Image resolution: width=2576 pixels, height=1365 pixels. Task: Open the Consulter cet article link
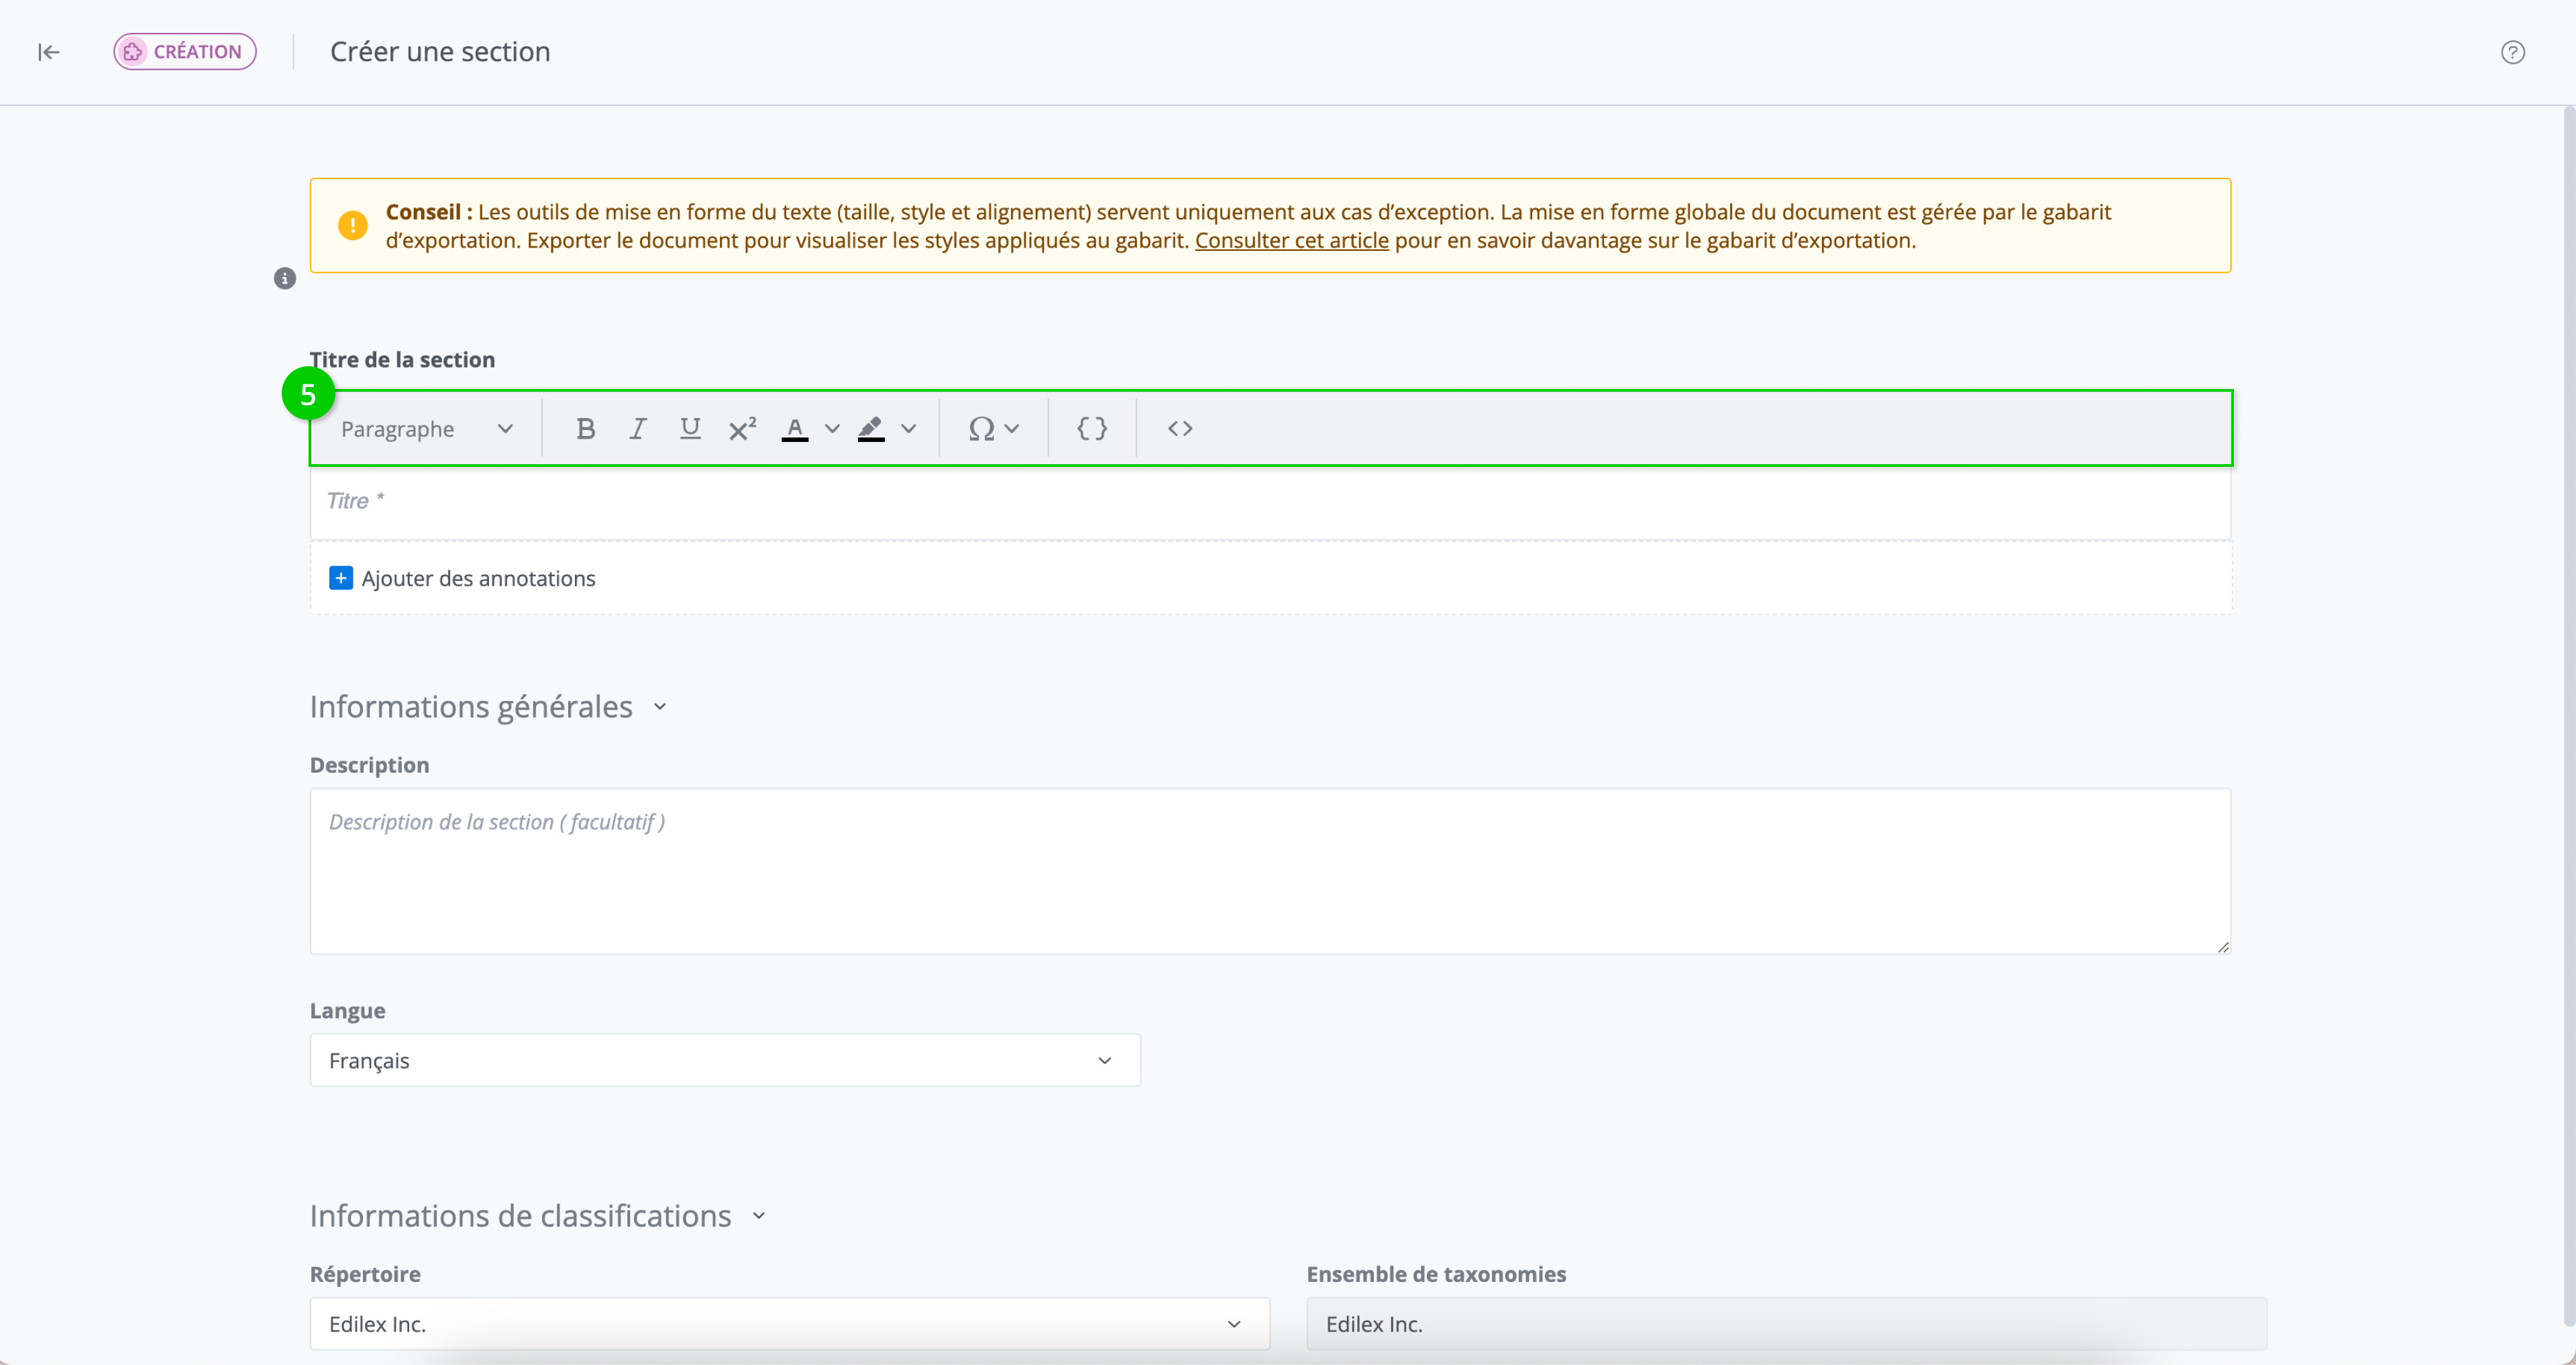pyautogui.click(x=1291, y=241)
